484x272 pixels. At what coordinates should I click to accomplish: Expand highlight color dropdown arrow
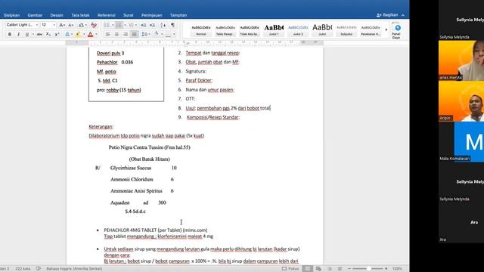coord(84,34)
